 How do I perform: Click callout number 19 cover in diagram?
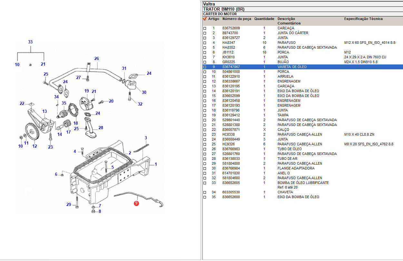(x=87, y=91)
